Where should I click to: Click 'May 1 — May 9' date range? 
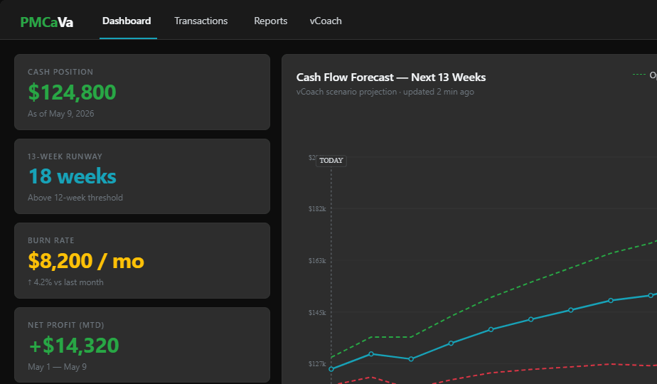pos(57,367)
